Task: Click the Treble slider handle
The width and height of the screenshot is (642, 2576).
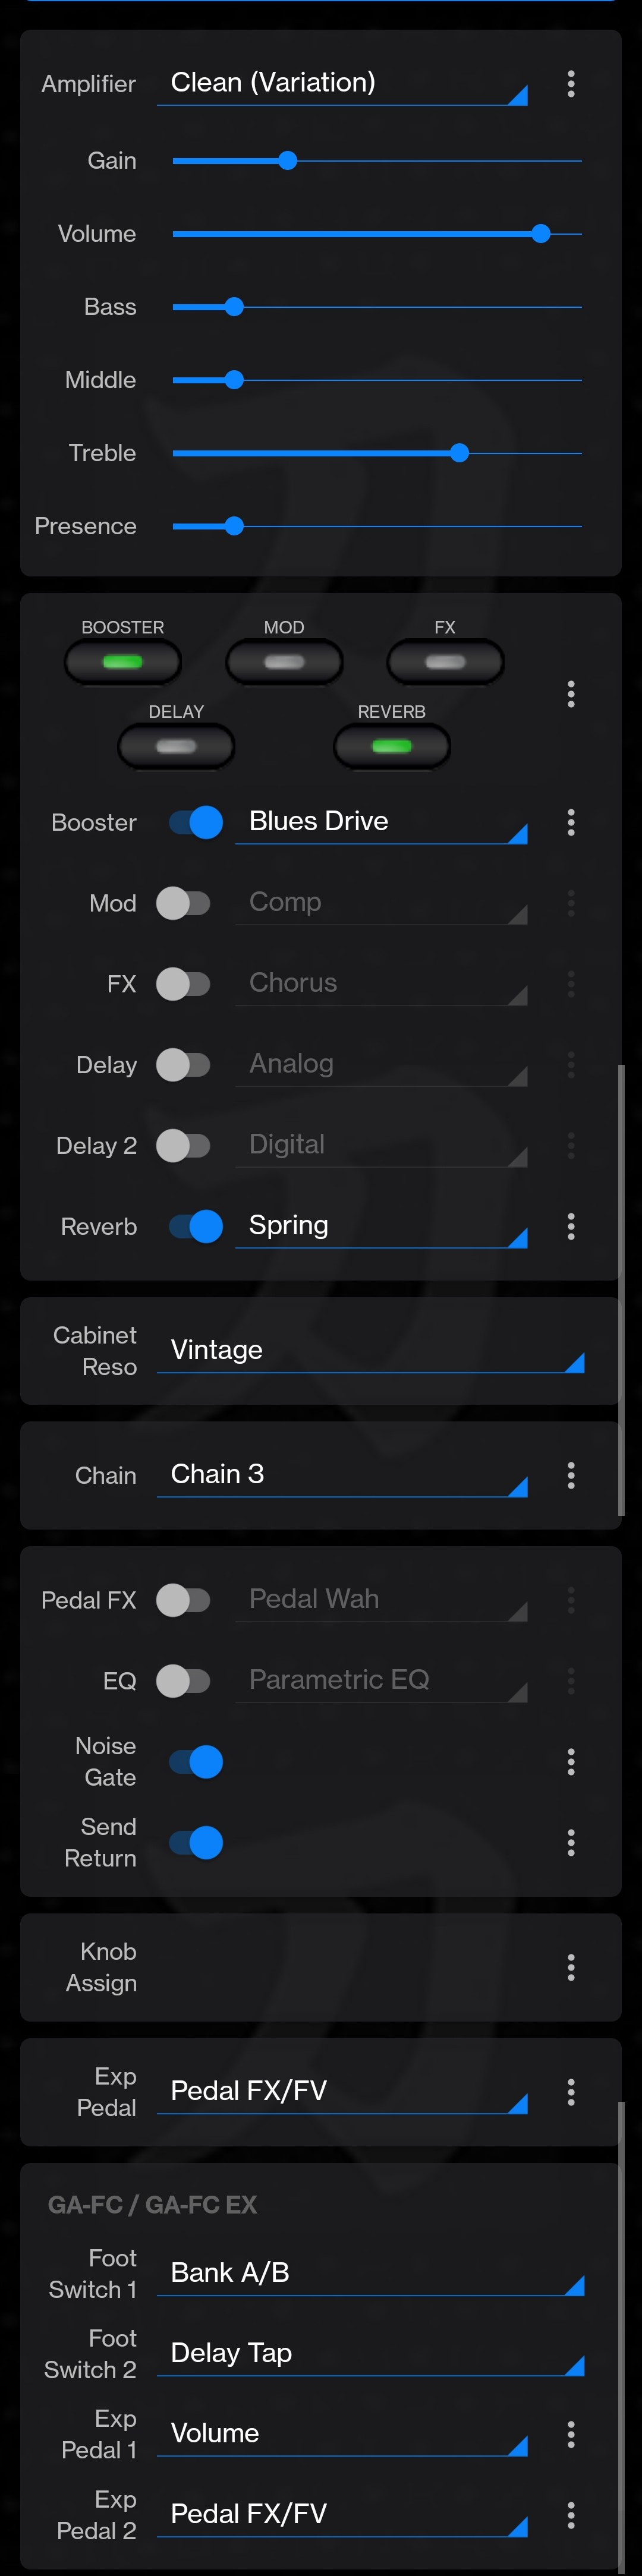Action: point(459,453)
